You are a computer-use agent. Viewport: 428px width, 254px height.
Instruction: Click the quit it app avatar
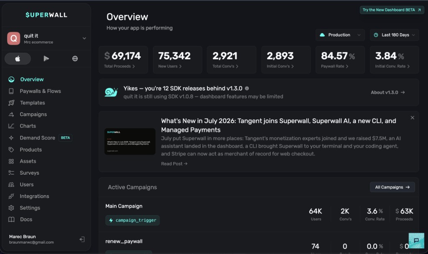[14, 38]
